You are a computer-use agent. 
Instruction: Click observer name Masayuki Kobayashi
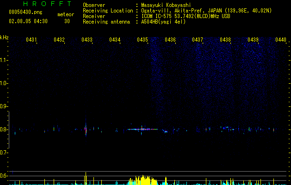click(166, 5)
